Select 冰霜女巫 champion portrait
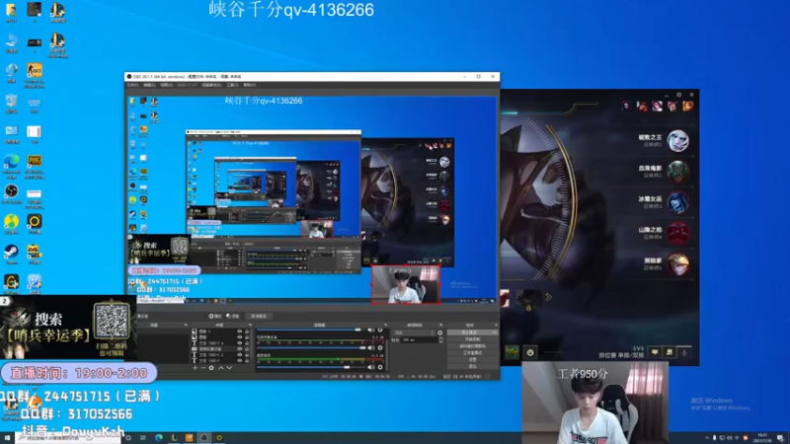Image resolution: width=790 pixels, height=444 pixels. [x=677, y=202]
